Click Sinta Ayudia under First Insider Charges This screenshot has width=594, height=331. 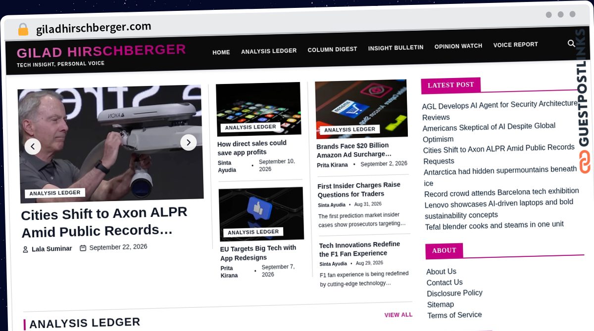click(332, 205)
